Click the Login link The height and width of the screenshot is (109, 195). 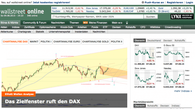[x=189, y=2]
